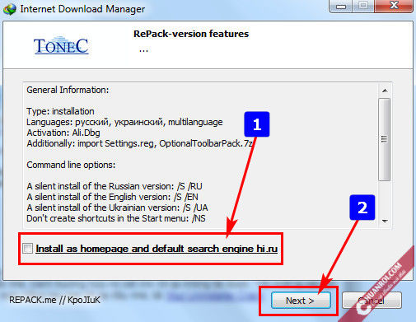Image resolution: width=416 pixels, height=322 pixels.
Task: Click the Ukrainian version silent install /S /UA line
Action: 117,208
